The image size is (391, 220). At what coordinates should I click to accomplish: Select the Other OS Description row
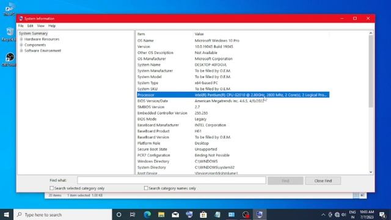(233, 53)
